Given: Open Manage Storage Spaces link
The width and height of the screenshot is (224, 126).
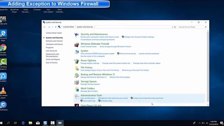Looking at the screenshot, I should (90, 84).
